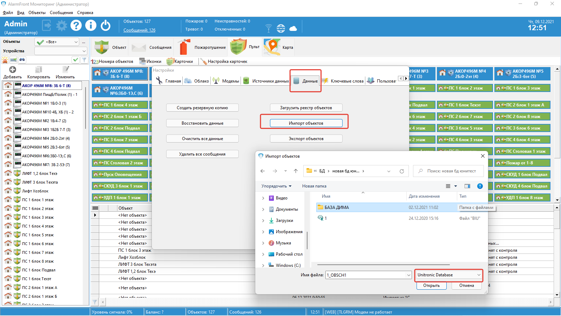Image resolution: width=561 pixels, height=316 pixels.
Task: Open the view mode dropdown arrow in import dialog
Action: [x=456, y=186]
